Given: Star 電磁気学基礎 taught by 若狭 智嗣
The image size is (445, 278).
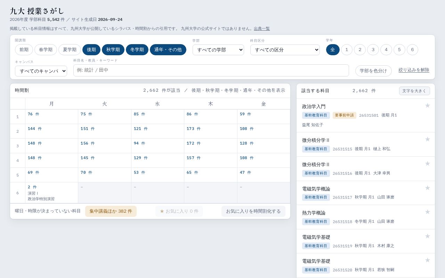Looking at the screenshot, I should [x=428, y=260].
